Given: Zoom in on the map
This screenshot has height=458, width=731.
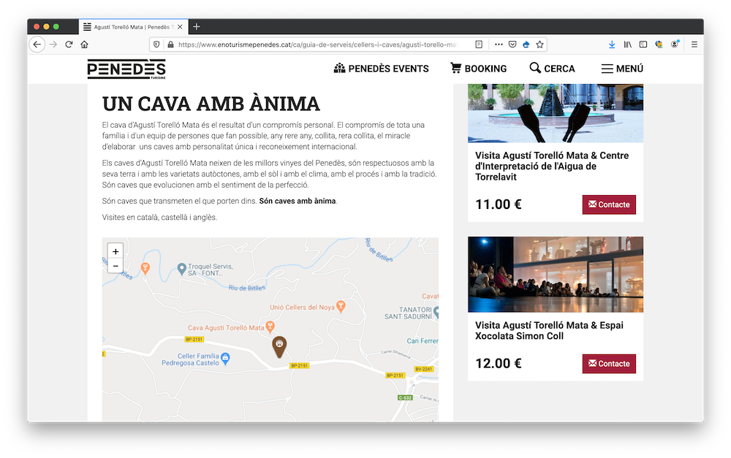Looking at the screenshot, I should coord(115,251).
